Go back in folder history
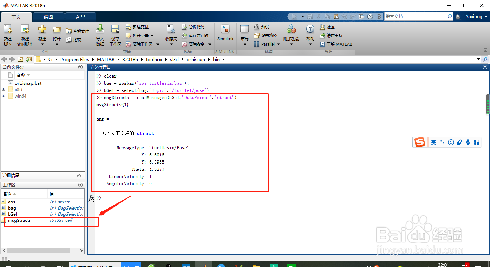Image resolution: width=490 pixels, height=267 pixels. click(4, 59)
